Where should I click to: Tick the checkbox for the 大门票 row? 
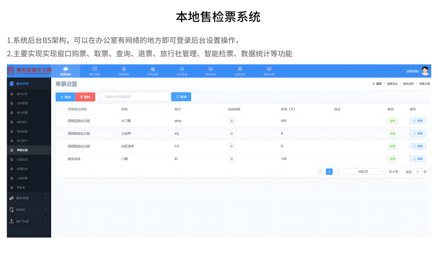tap(60, 121)
